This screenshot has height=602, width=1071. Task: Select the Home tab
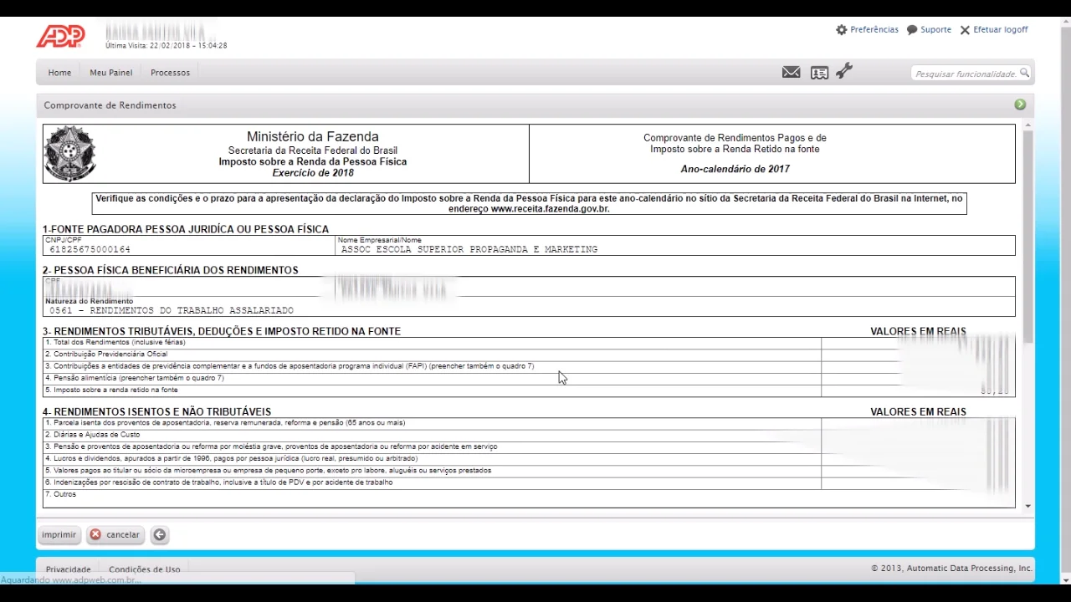59,72
